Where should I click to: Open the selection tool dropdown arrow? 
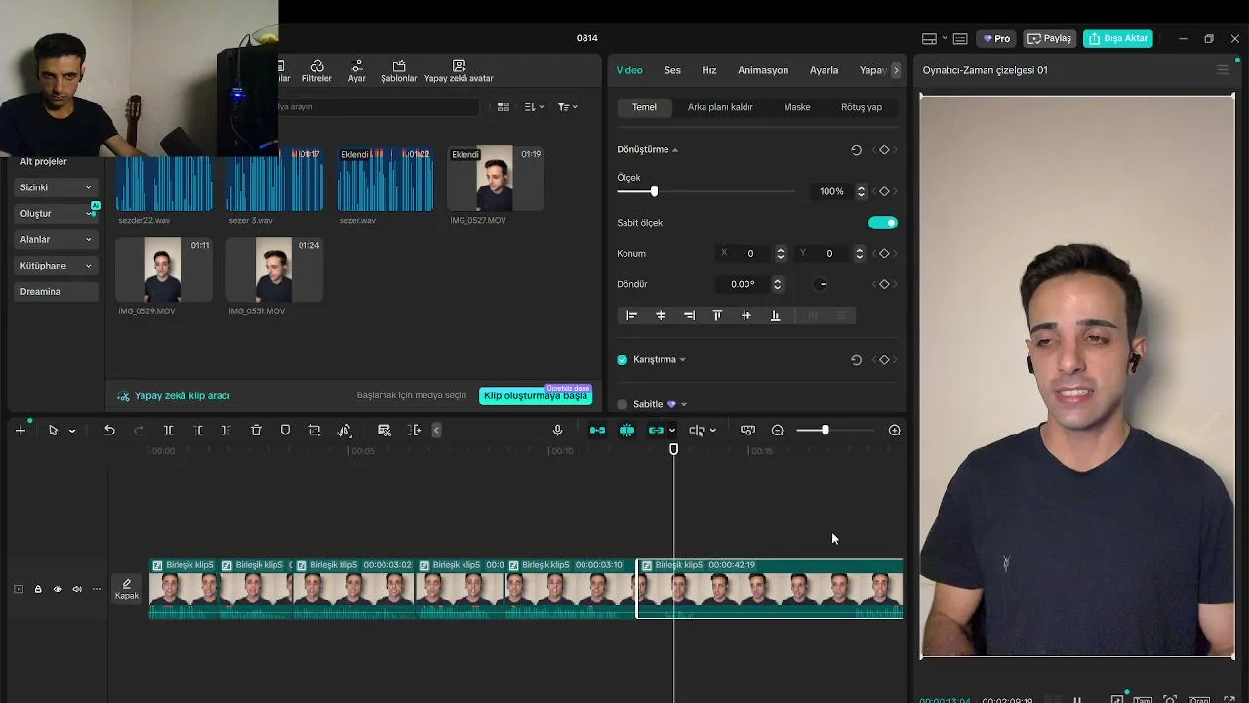(72, 431)
